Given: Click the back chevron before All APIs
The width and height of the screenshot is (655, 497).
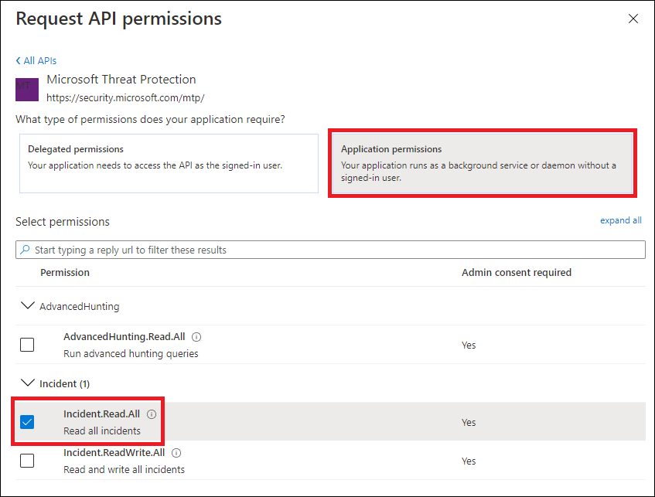Looking at the screenshot, I should click(x=18, y=61).
